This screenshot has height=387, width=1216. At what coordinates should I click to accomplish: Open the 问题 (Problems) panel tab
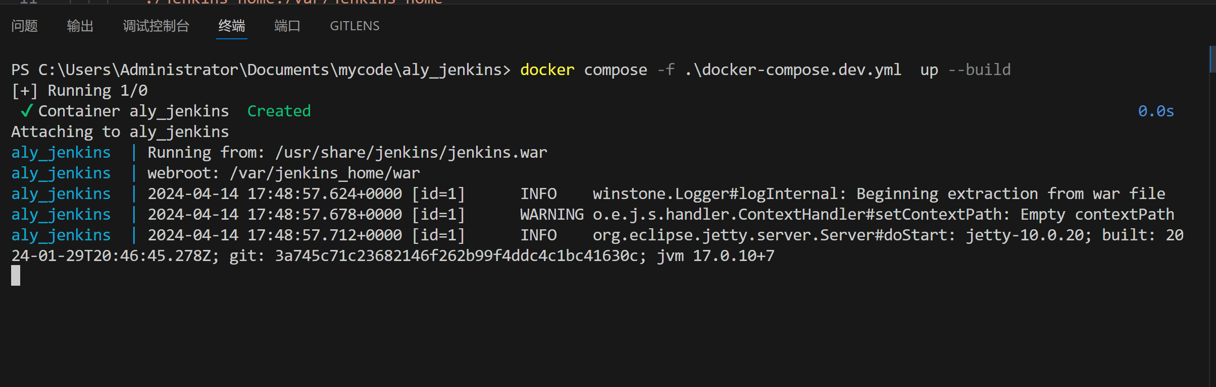tap(25, 26)
